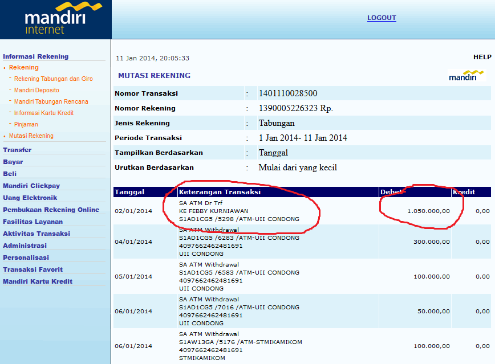Viewport: 495px width, 364px height.
Task: Log out via the LOGOUT link
Action: click(x=382, y=18)
